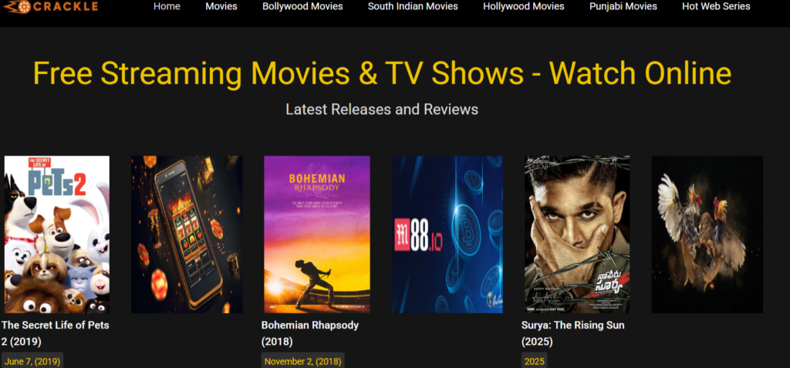
Task: Click the June 7, (2019) date tag
Action: click(x=32, y=361)
